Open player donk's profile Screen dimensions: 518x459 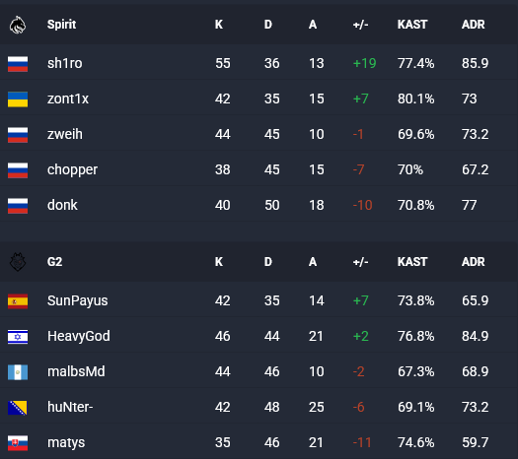(x=62, y=205)
